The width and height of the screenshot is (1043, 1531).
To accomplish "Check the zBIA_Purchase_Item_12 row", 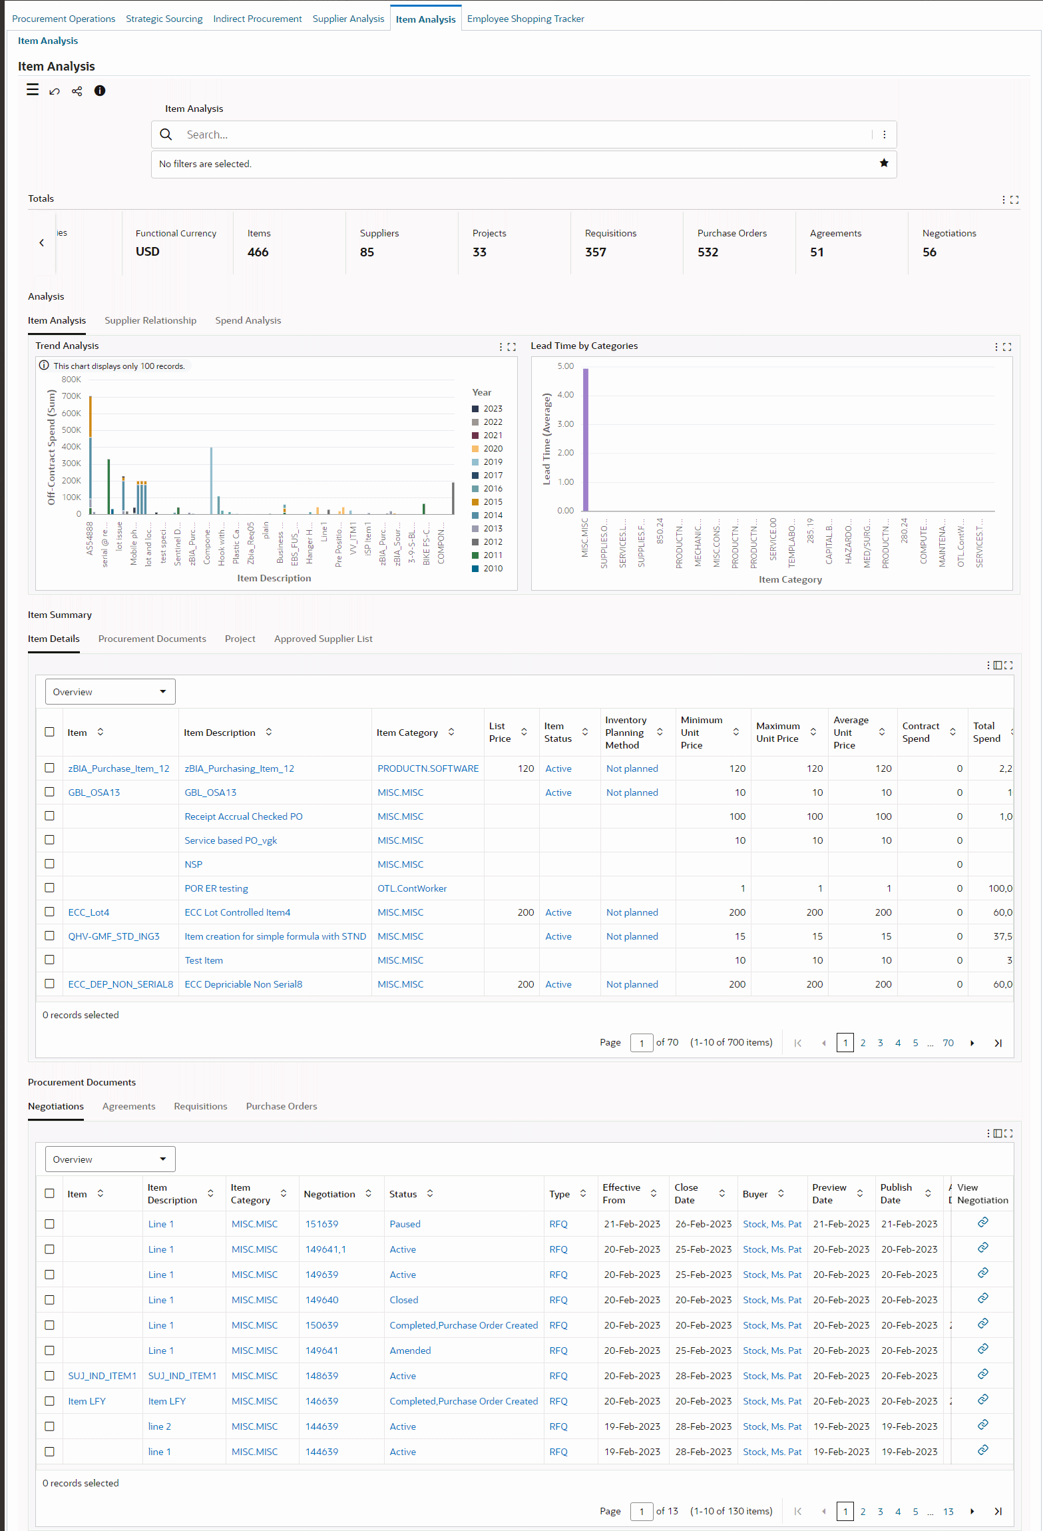I will (49, 768).
